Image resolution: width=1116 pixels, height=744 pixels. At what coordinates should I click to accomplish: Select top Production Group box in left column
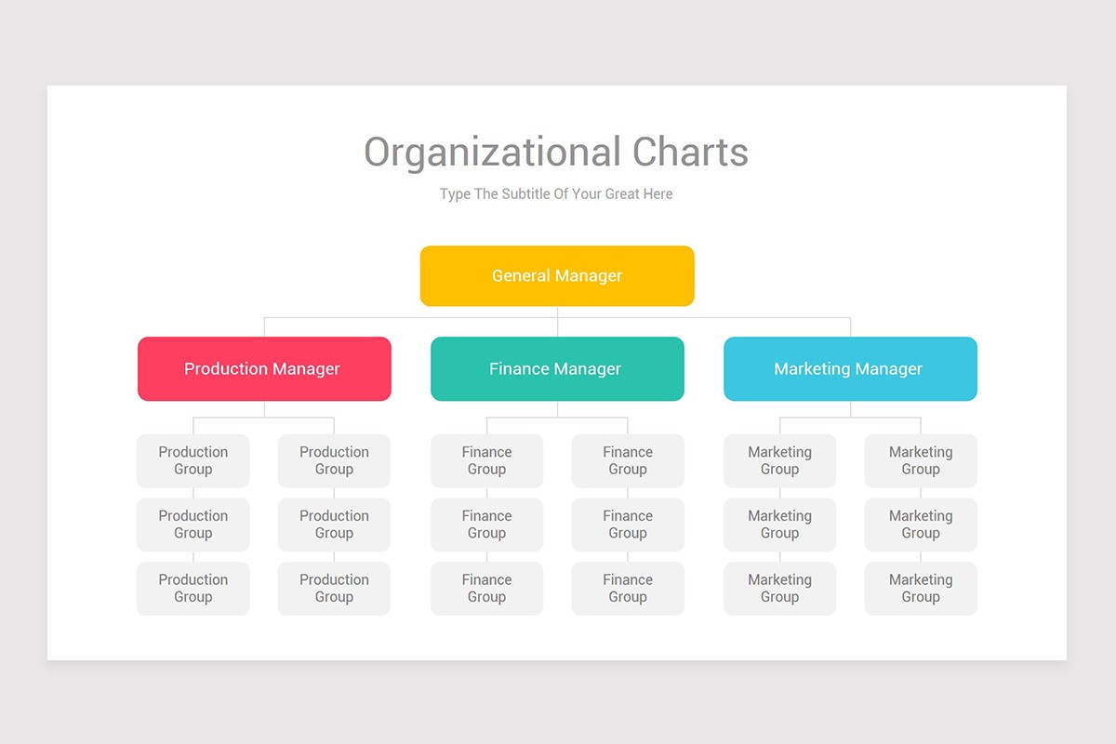tap(193, 460)
